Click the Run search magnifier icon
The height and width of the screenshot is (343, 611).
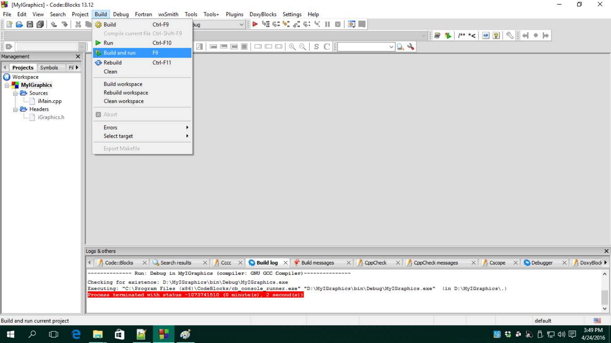(400, 47)
